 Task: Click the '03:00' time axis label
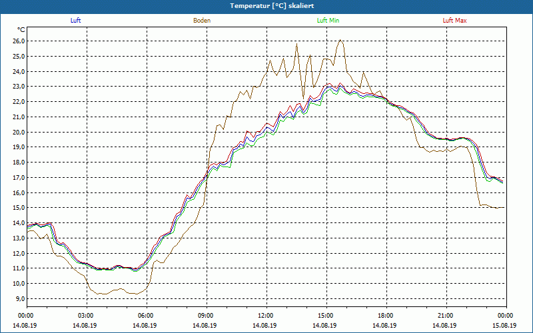click(87, 316)
